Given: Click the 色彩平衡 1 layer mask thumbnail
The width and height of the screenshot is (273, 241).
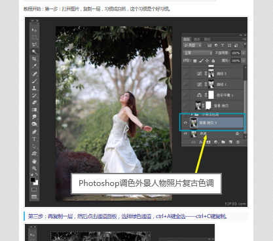Looking at the screenshot, I should pos(211,95).
